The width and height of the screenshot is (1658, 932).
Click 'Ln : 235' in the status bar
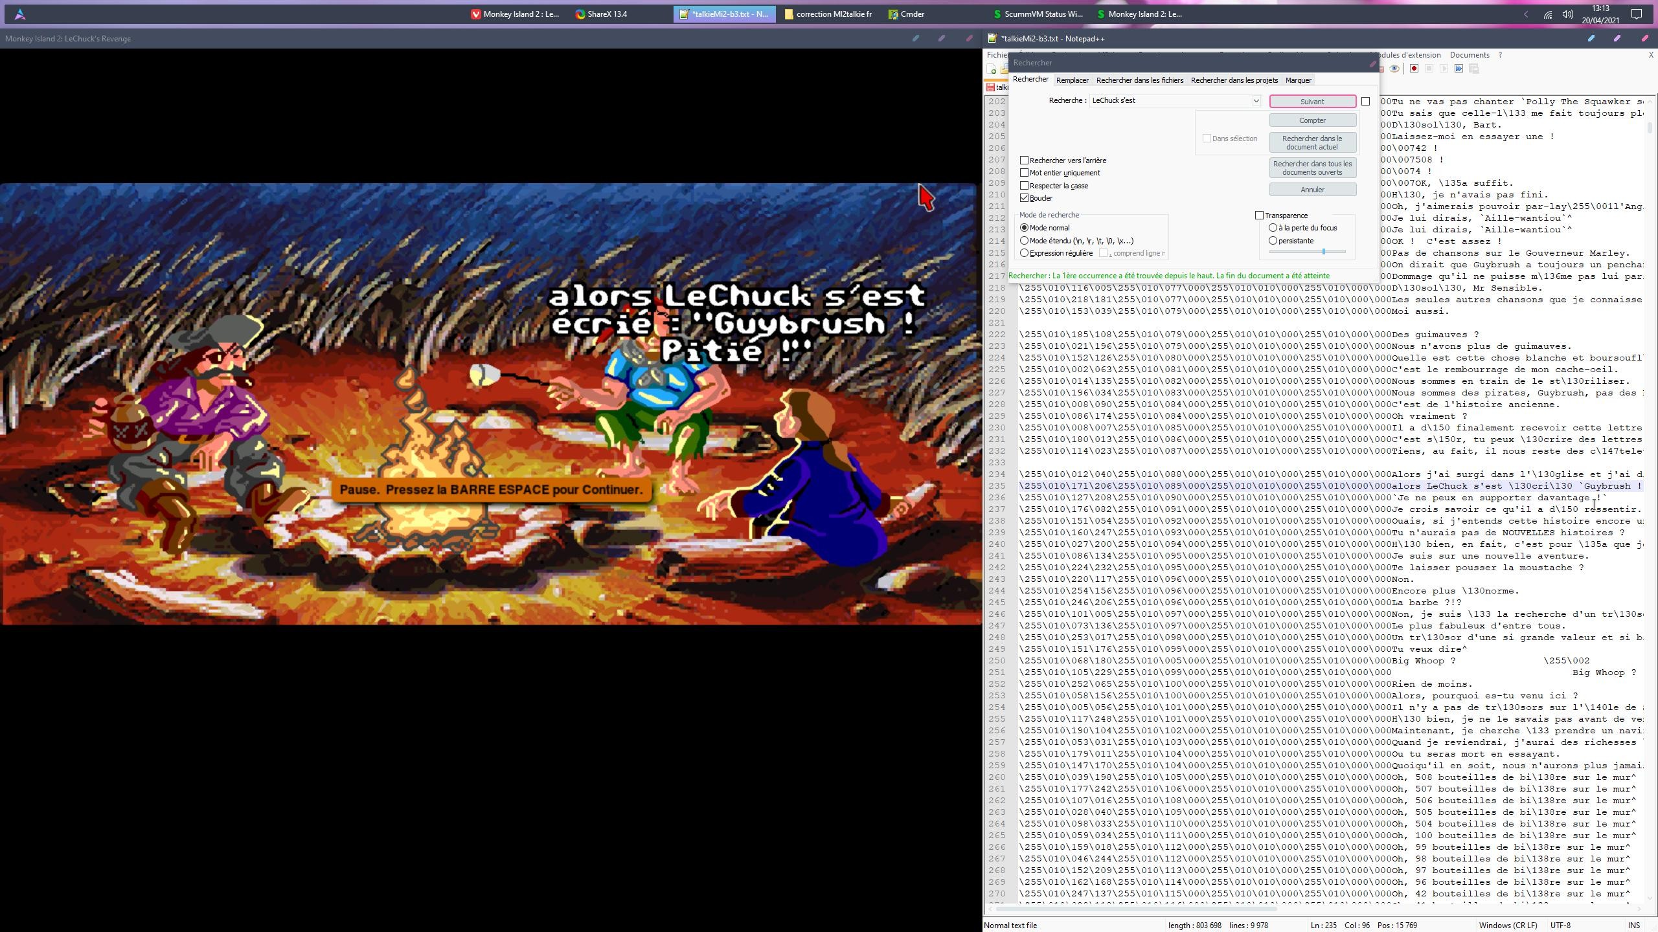point(1324,926)
